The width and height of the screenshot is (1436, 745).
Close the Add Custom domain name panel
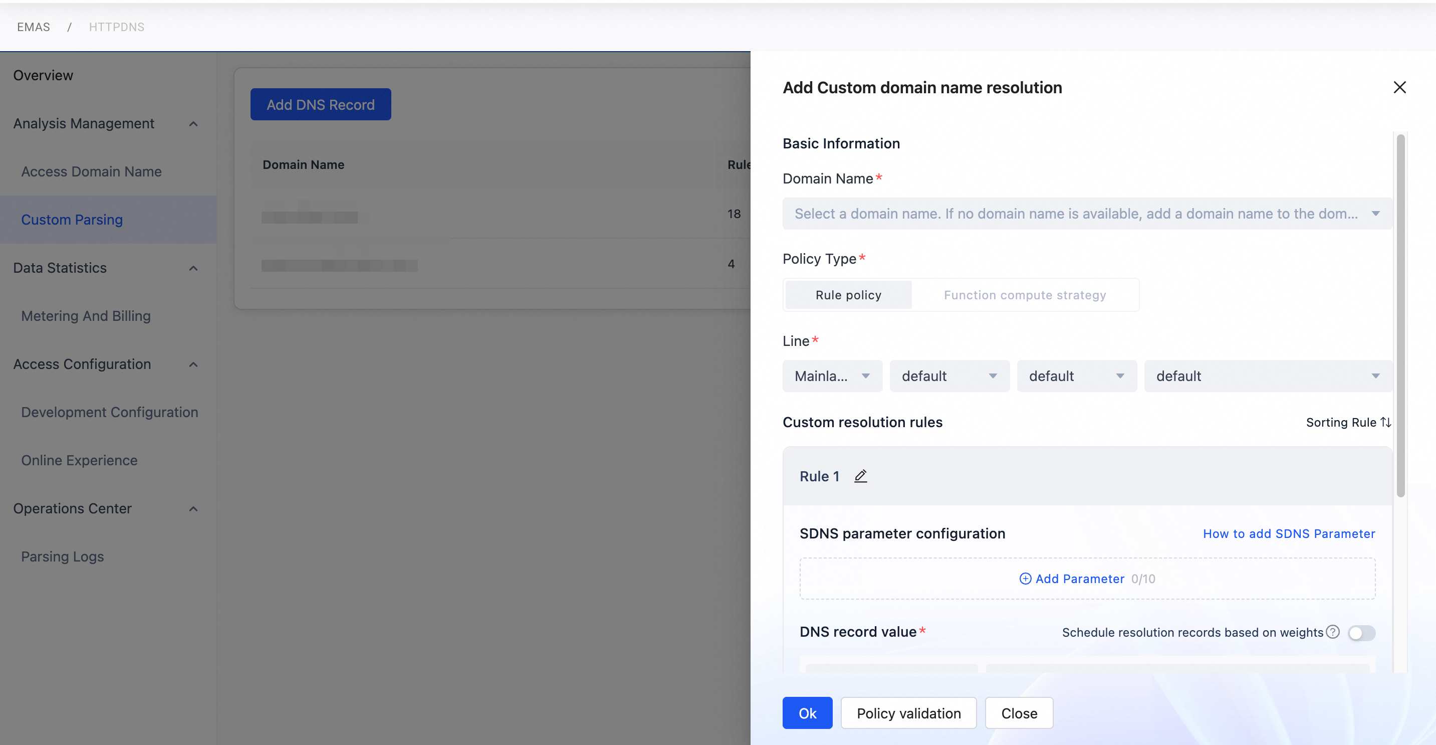(1399, 87)
